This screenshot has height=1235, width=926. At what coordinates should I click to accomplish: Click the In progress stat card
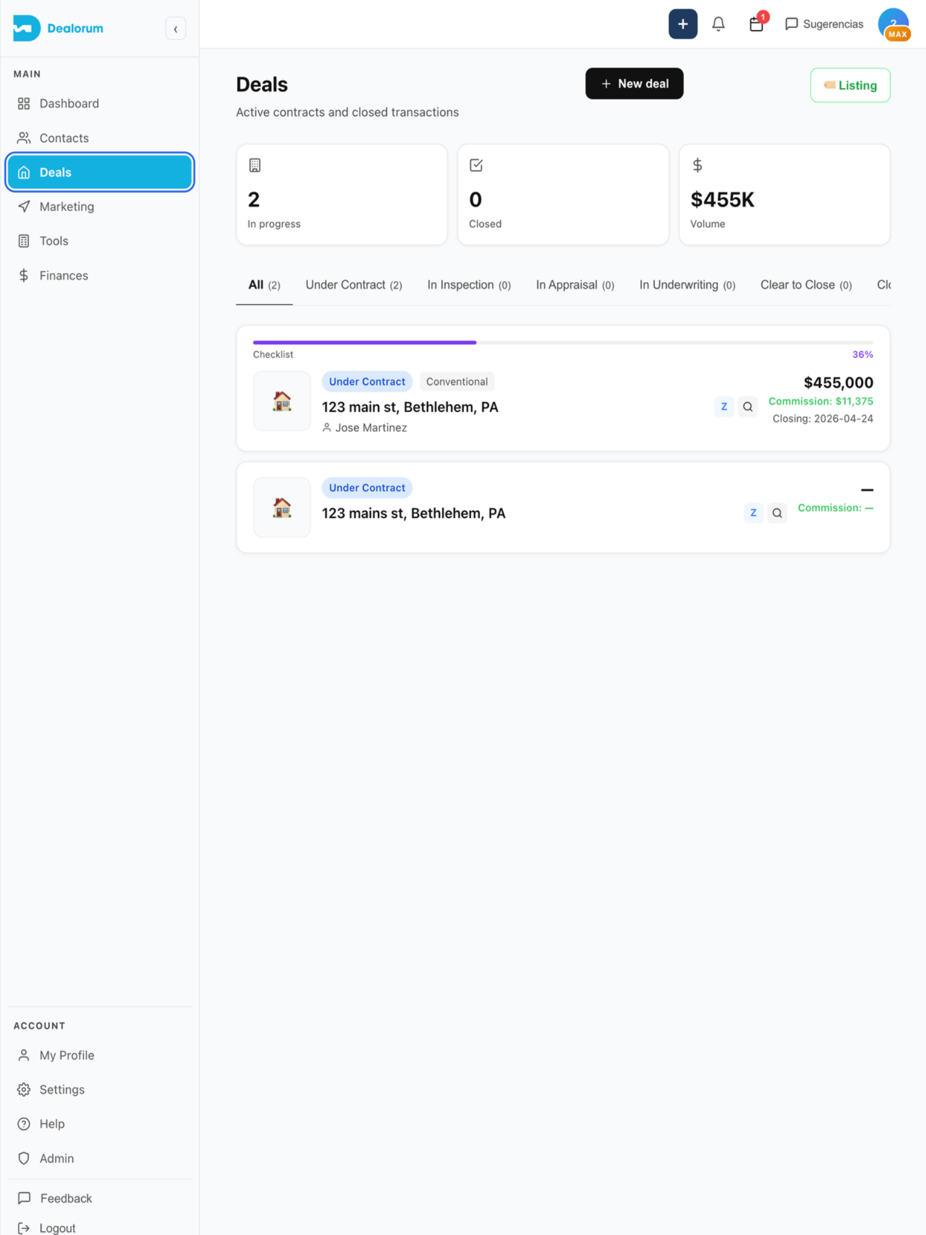coord(342,195)
